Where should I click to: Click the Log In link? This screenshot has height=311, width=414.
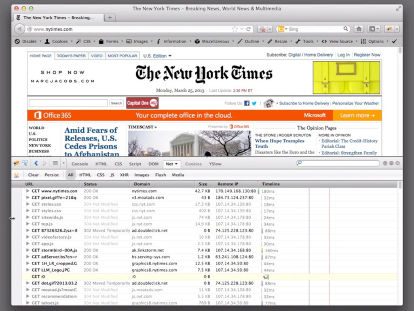(x=343, y=55)
